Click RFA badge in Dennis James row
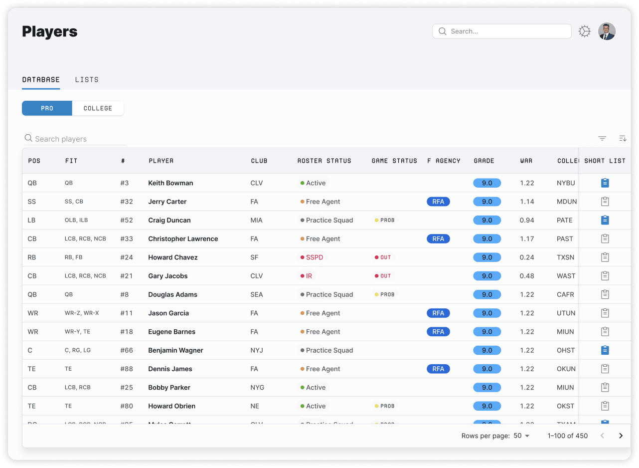639x468 pixels. click(x=438, y=369)
